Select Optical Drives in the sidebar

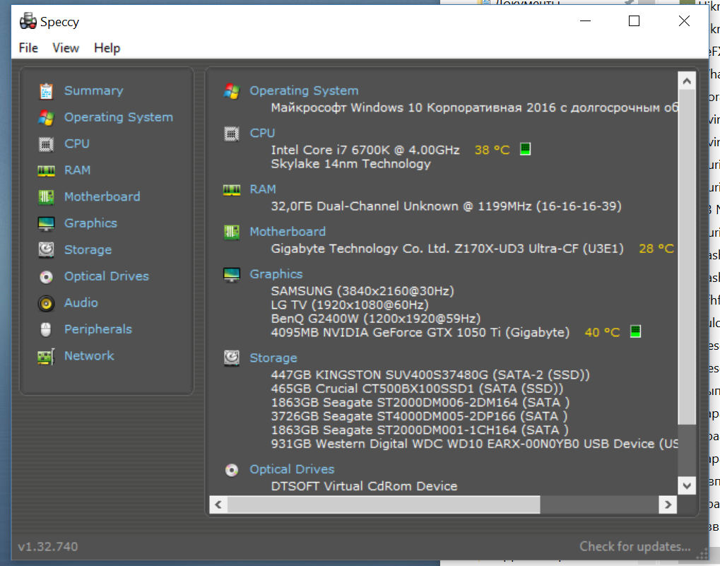click(x=107, y=276)
